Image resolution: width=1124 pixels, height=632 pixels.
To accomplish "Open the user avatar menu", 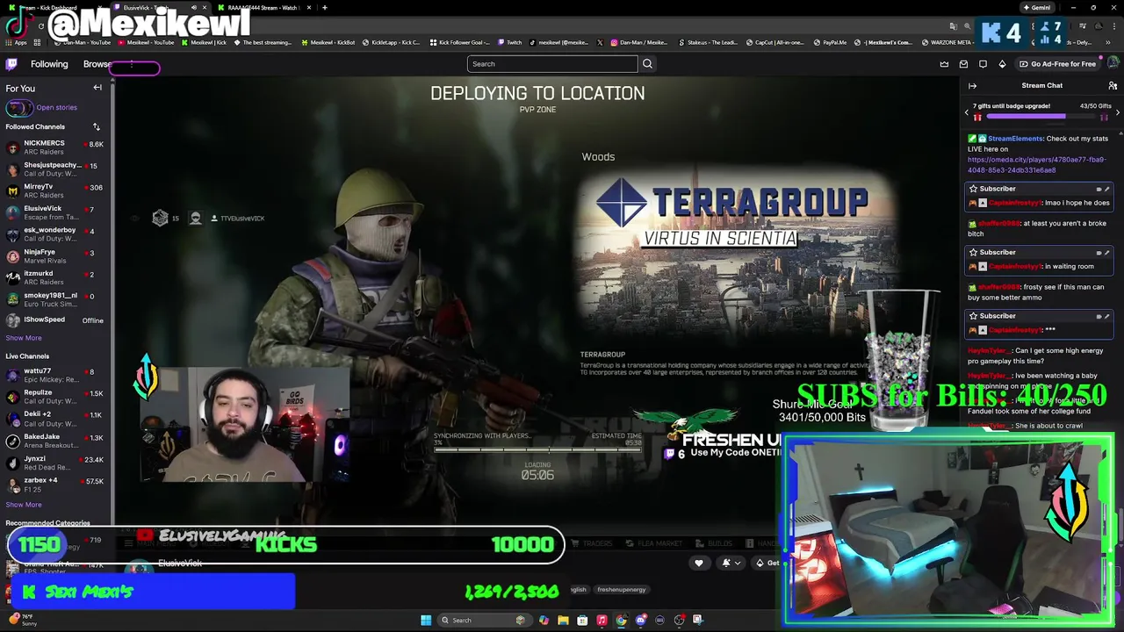I will 1113,64.
